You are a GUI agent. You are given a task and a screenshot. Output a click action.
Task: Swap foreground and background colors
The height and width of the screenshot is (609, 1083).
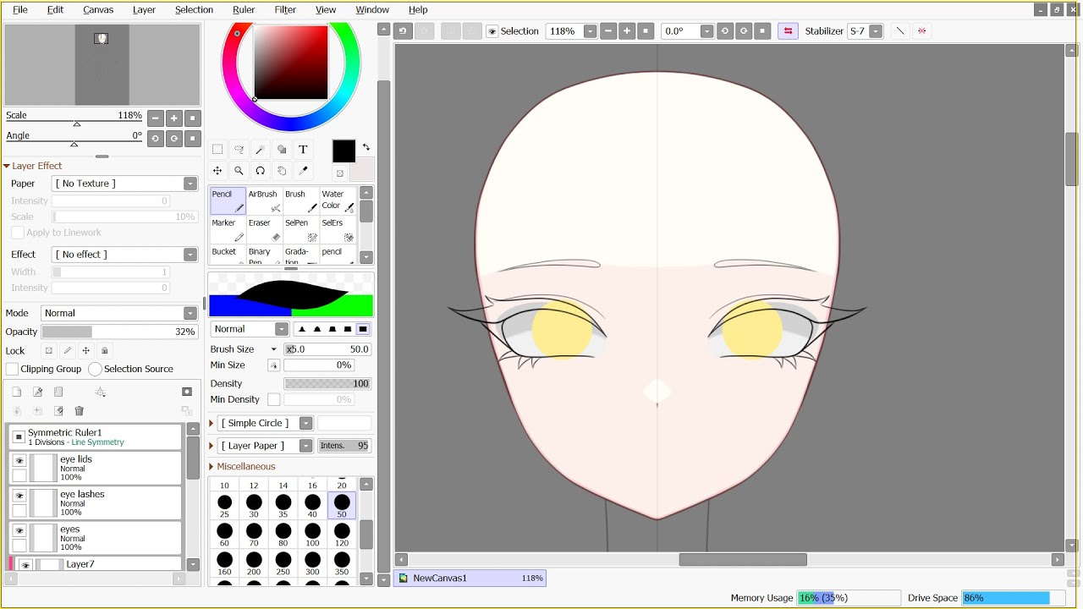(x=366, y=147)
